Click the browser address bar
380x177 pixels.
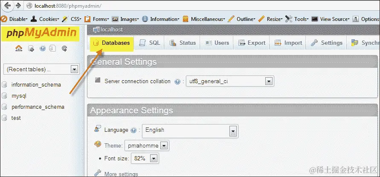(x=201, y=6)
